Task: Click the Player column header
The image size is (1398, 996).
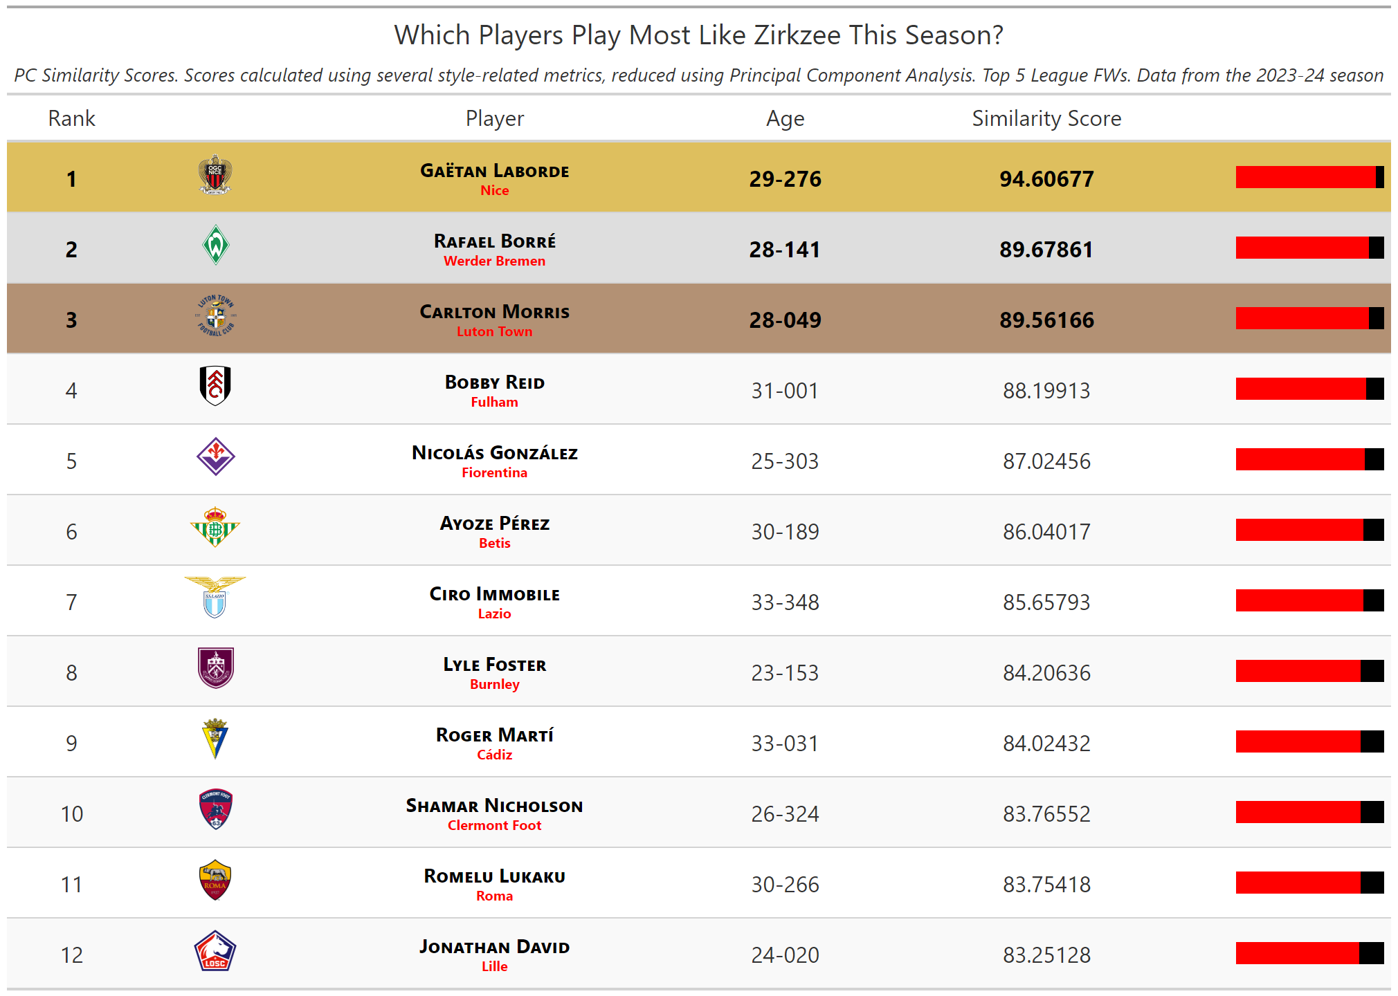Action: tap(495, 119)
